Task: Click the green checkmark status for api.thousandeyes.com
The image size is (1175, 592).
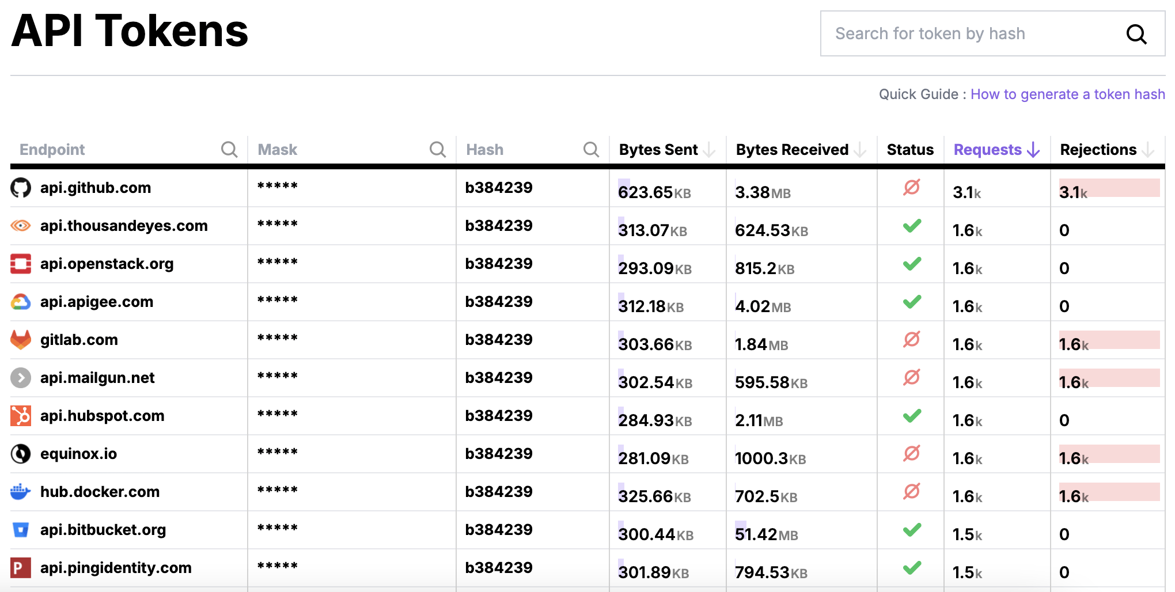Action: coord(911,226)
